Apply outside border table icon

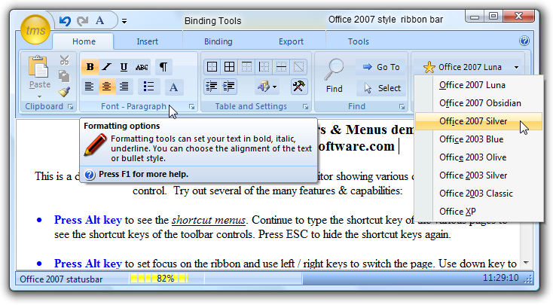coord(212,66)
